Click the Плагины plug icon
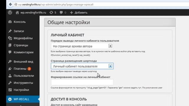189x106 pixels. pyautogui.click(x=10, y=69)
